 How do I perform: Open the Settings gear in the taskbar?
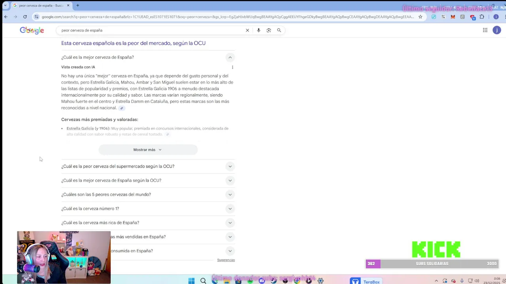321,281
